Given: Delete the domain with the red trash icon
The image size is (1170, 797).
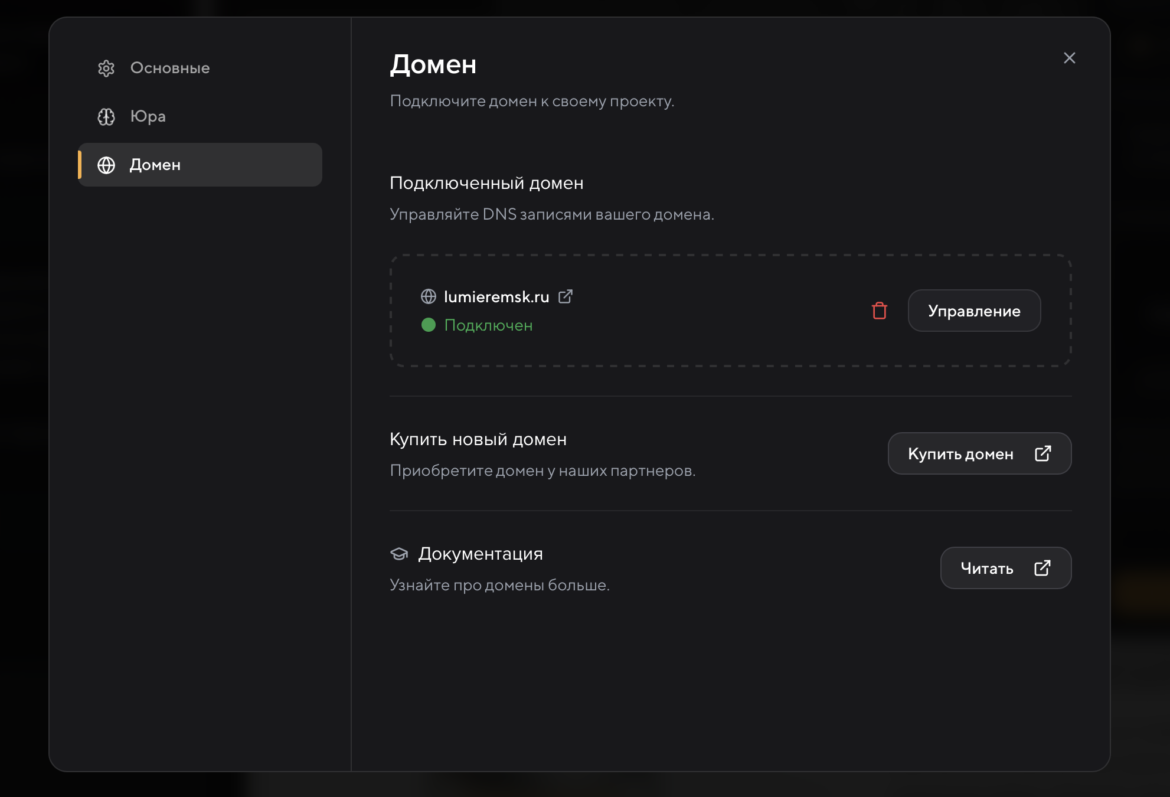Looking at the screenshot, I should 880,311.
